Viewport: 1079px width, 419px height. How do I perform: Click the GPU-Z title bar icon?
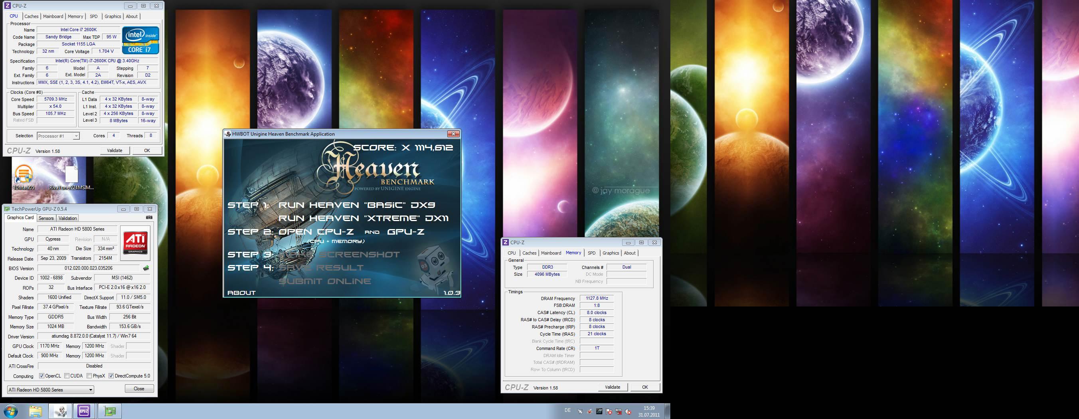(x=7, y=209)
